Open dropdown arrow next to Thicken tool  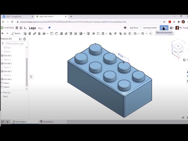coord(48,33)
